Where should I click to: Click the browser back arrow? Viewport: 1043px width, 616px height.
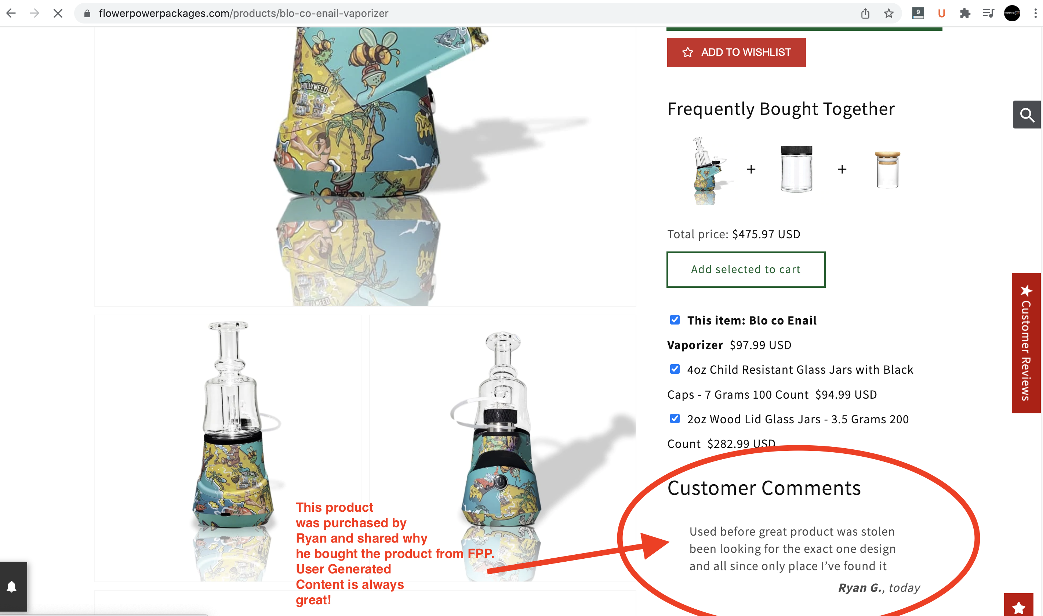click(11, 13)
